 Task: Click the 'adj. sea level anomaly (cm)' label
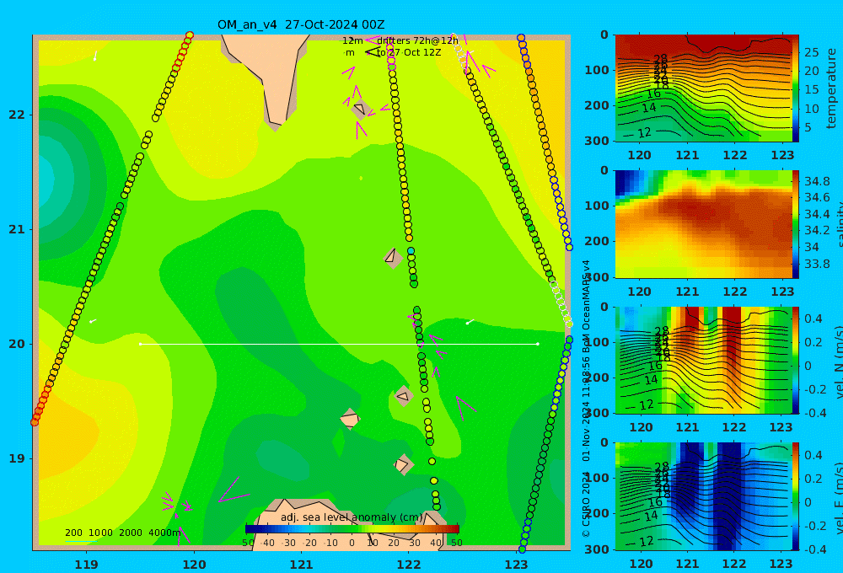click(x=352, y=517)
